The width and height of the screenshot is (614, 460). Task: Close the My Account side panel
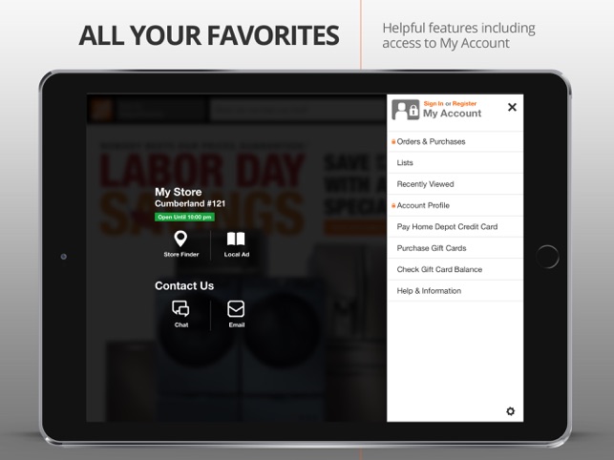tap(512, 107)
